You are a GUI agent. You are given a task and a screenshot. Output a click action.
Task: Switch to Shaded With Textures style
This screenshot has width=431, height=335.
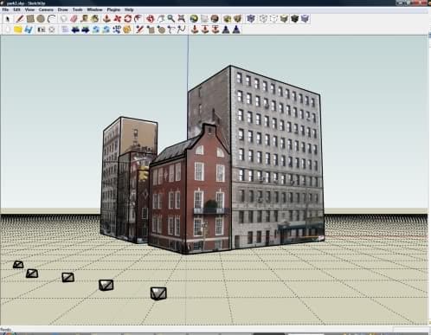click(294, 19)
